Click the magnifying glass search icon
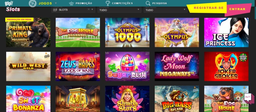 [x=148, y=3]
